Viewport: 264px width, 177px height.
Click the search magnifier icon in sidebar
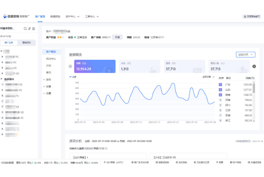tap(25, 29)
